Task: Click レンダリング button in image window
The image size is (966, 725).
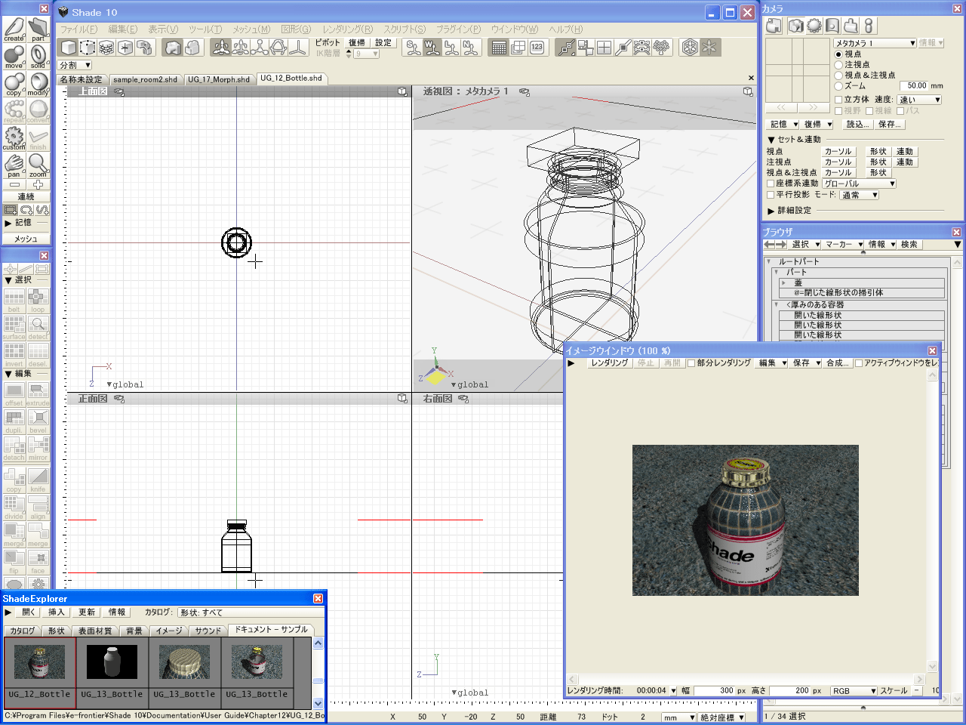Action: click(x=609, y=363)
